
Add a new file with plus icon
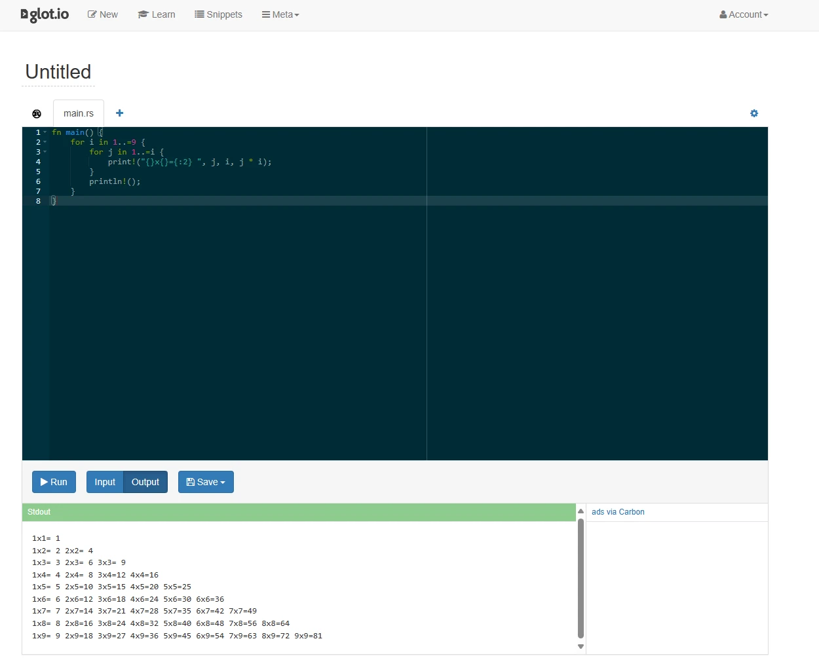[x=120, y=113]
